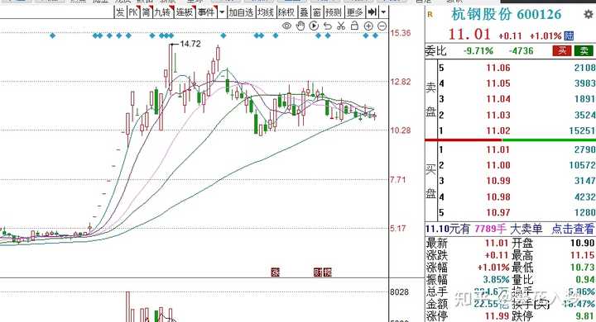Toggle the eye visibility icon above chart
This screenshot has width=596, height=322.
(287, 26)
